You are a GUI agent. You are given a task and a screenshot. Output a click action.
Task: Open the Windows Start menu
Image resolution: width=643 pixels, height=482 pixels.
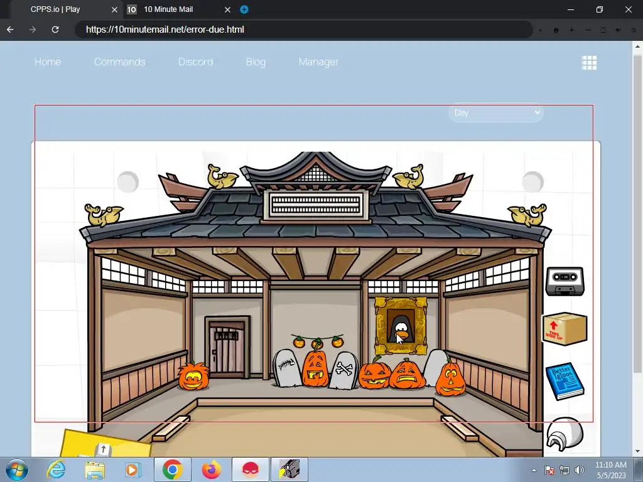point(17,469)
